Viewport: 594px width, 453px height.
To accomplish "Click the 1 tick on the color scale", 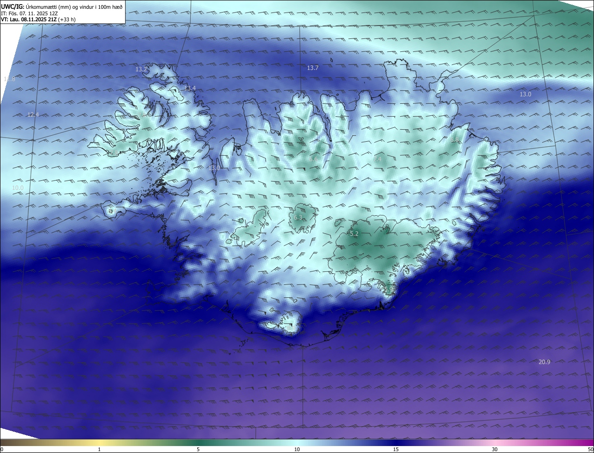I will point(99,449).
